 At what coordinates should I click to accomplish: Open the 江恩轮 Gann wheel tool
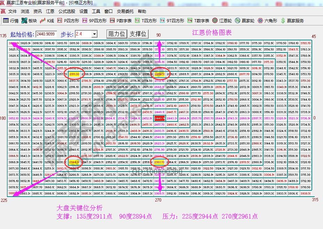click(221, 21)
